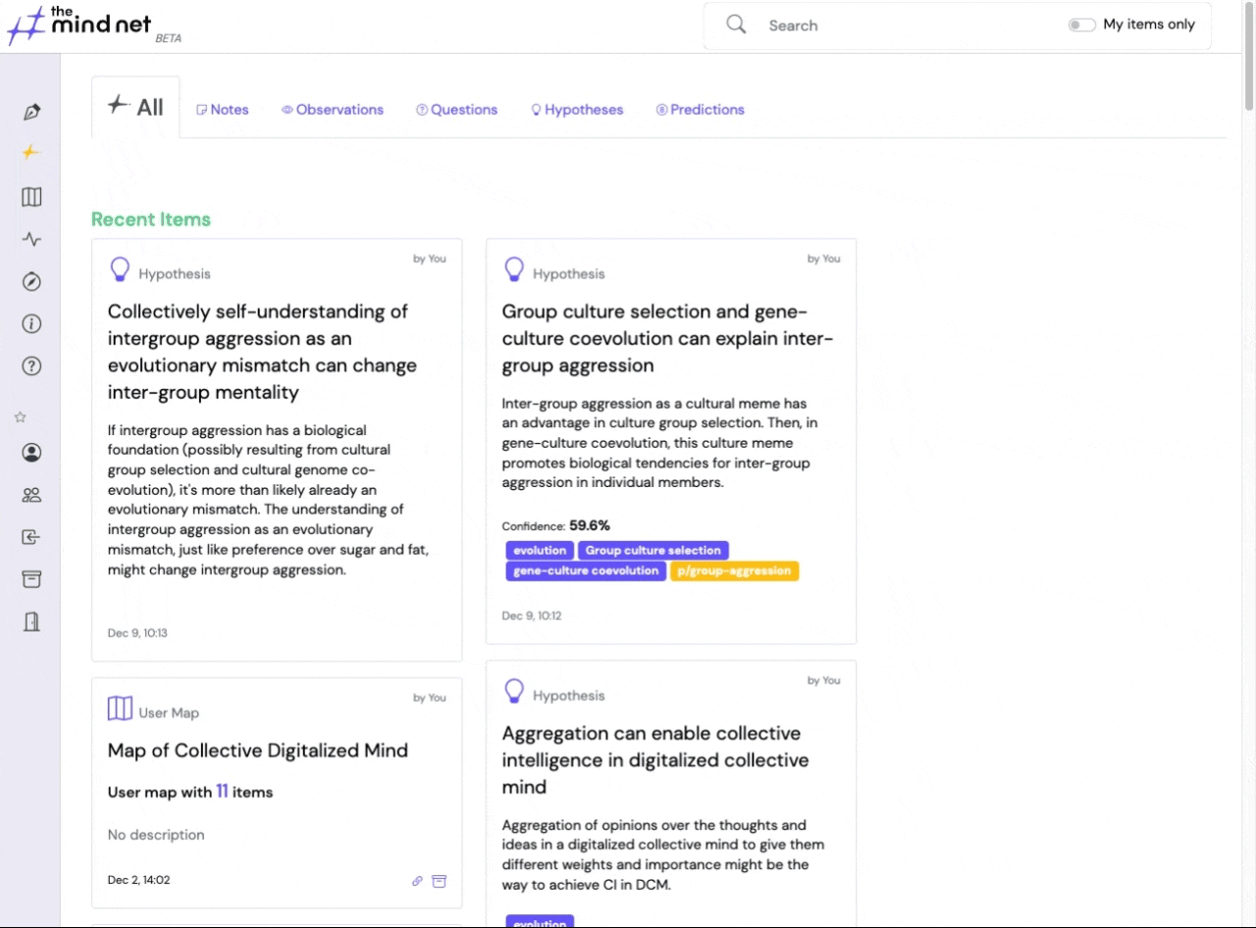Click the gene-culture coevolution tag
Image resolution: width=1256 pixels, height=928 pixels.
(586, 571)
